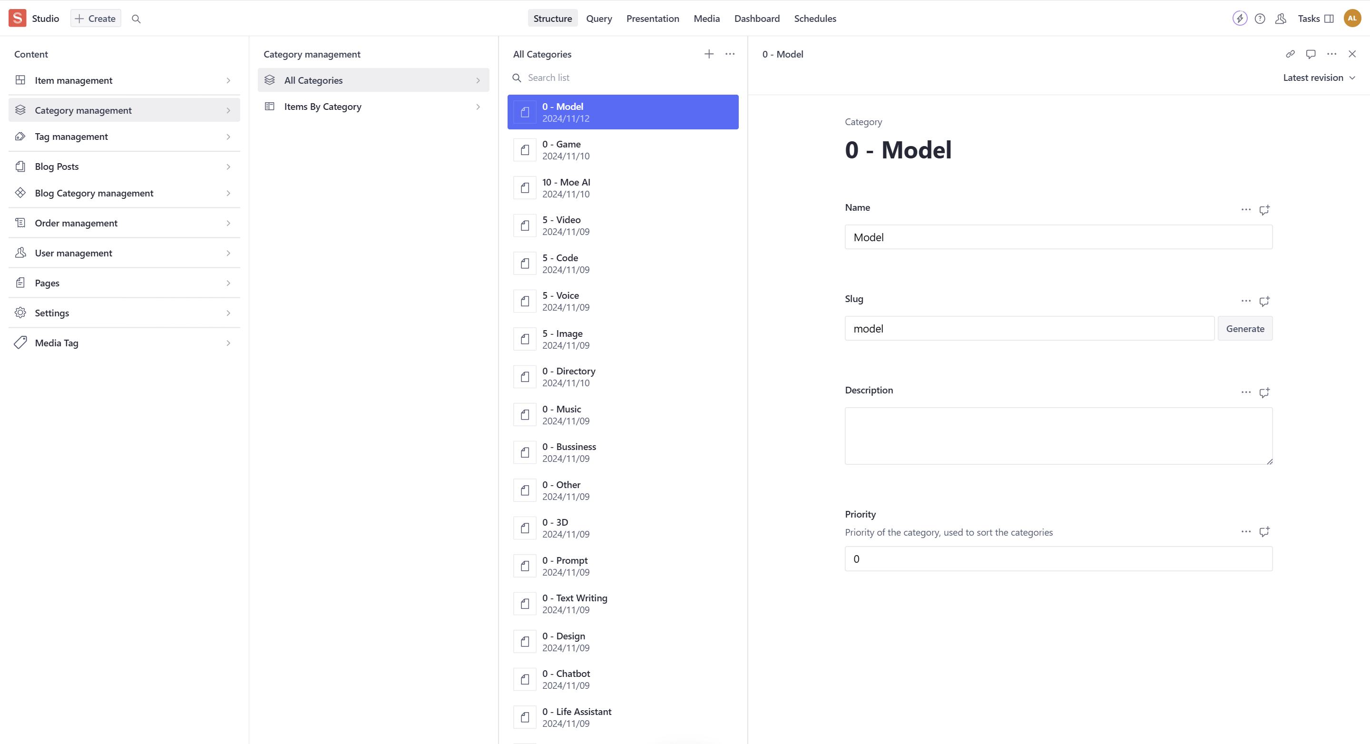This screenshot has height=744, width=1370.
Task: Open All Categories pane options menu
Action: pyautogui.click(x=730, y=54)
